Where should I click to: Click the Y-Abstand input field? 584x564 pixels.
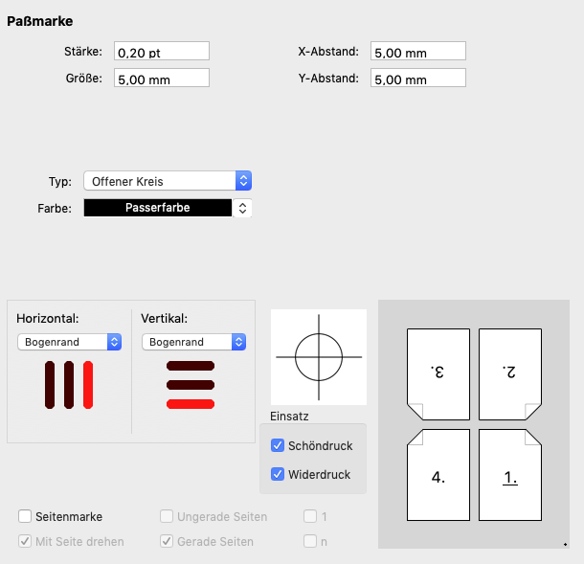point(418,78)
